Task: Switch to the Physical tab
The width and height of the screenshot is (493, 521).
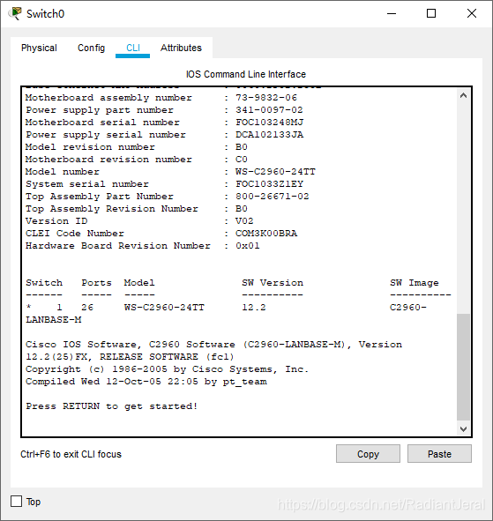Action: (x=39, y=48)
